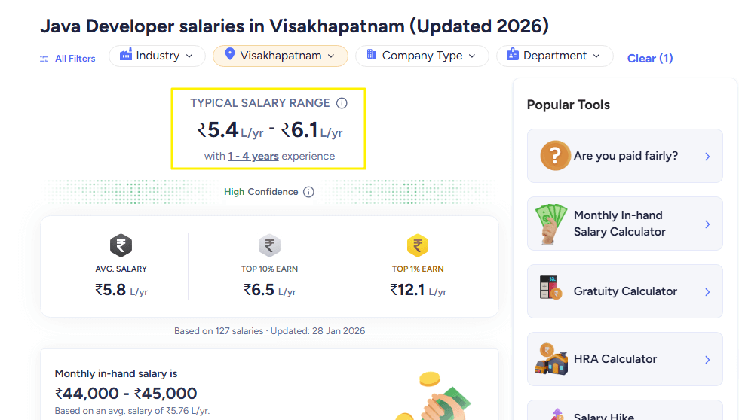Click the Gratuity Calculator icon
Screen dimensions: 739x420
coord(551,291)
